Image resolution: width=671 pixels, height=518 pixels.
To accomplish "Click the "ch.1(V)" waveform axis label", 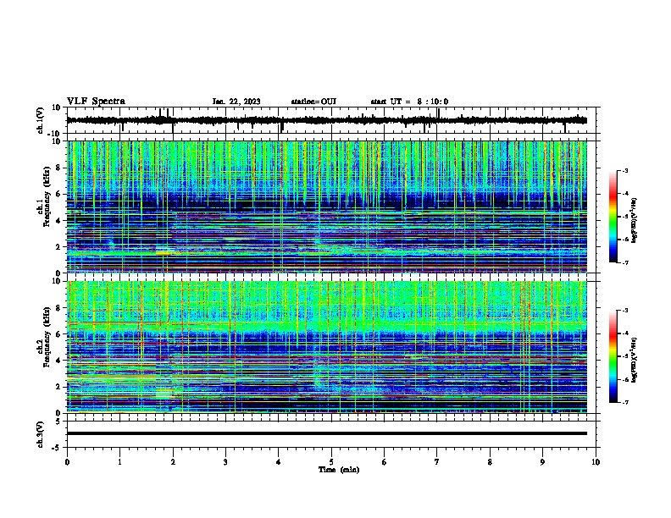I will 41,120.
